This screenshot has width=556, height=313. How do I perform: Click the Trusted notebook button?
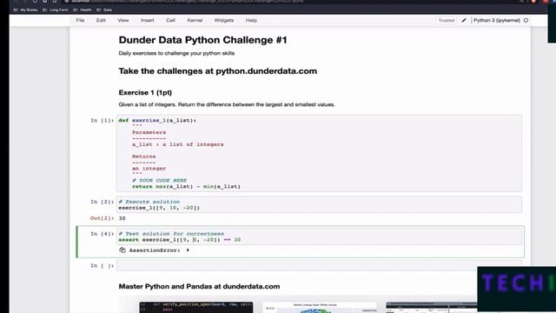[x=446, y=20]
